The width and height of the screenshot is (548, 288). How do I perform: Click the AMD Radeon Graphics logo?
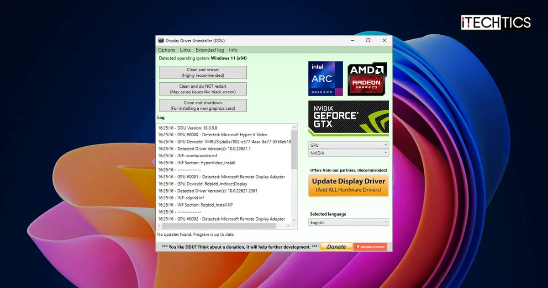pos(367,78)
